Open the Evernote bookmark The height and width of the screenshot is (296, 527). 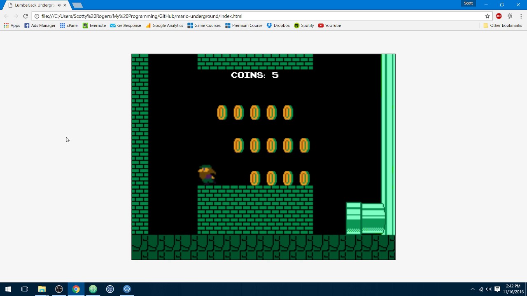pyautogui.click(x=94, y=25)
